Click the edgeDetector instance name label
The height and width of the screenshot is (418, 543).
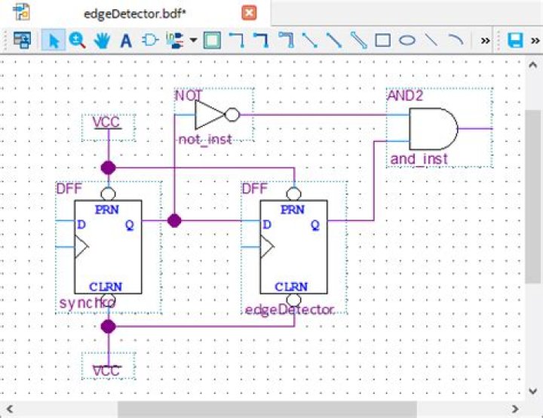pos(290,309)
